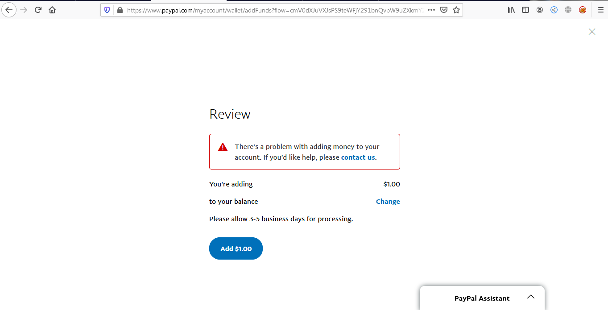Click the red warning triangle icon
This screenshot has height=310, width=608.
tap(223, 147)
